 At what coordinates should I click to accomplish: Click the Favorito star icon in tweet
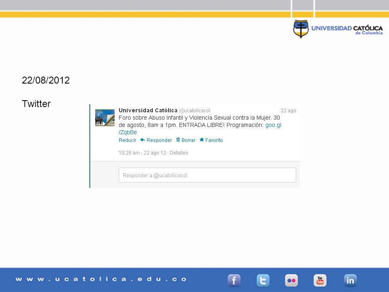[202, 140]
